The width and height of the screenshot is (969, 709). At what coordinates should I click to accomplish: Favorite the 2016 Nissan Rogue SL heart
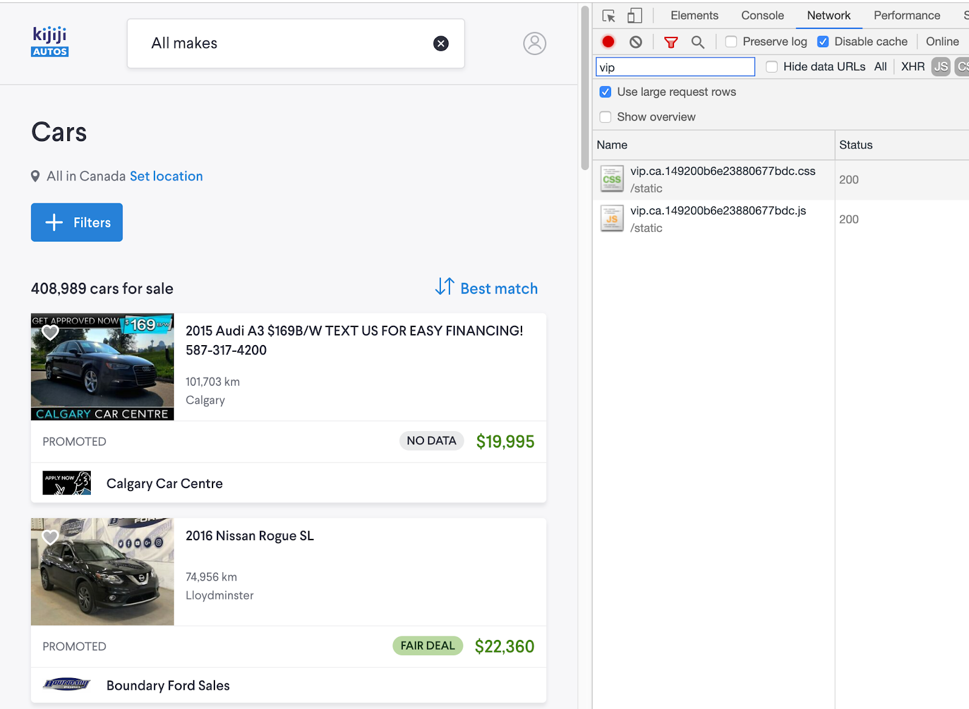click(50, 537)
